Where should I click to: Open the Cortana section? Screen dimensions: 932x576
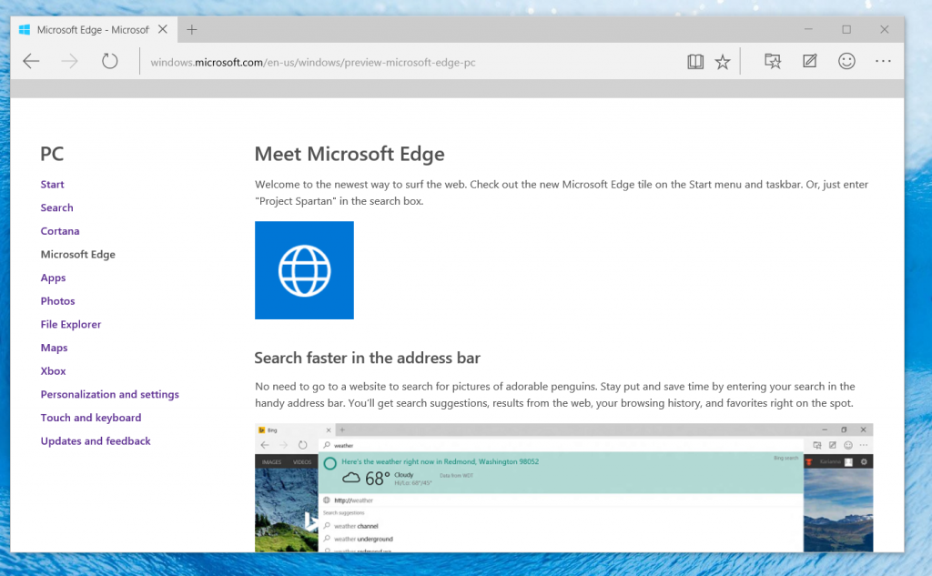pos(60,230)
